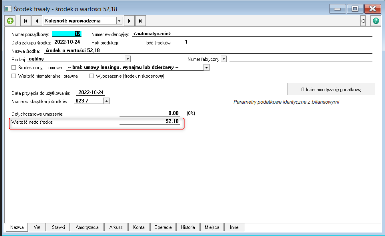Click the Ilość środków field
The image size is (385, 236).
(x=181, y=42)
